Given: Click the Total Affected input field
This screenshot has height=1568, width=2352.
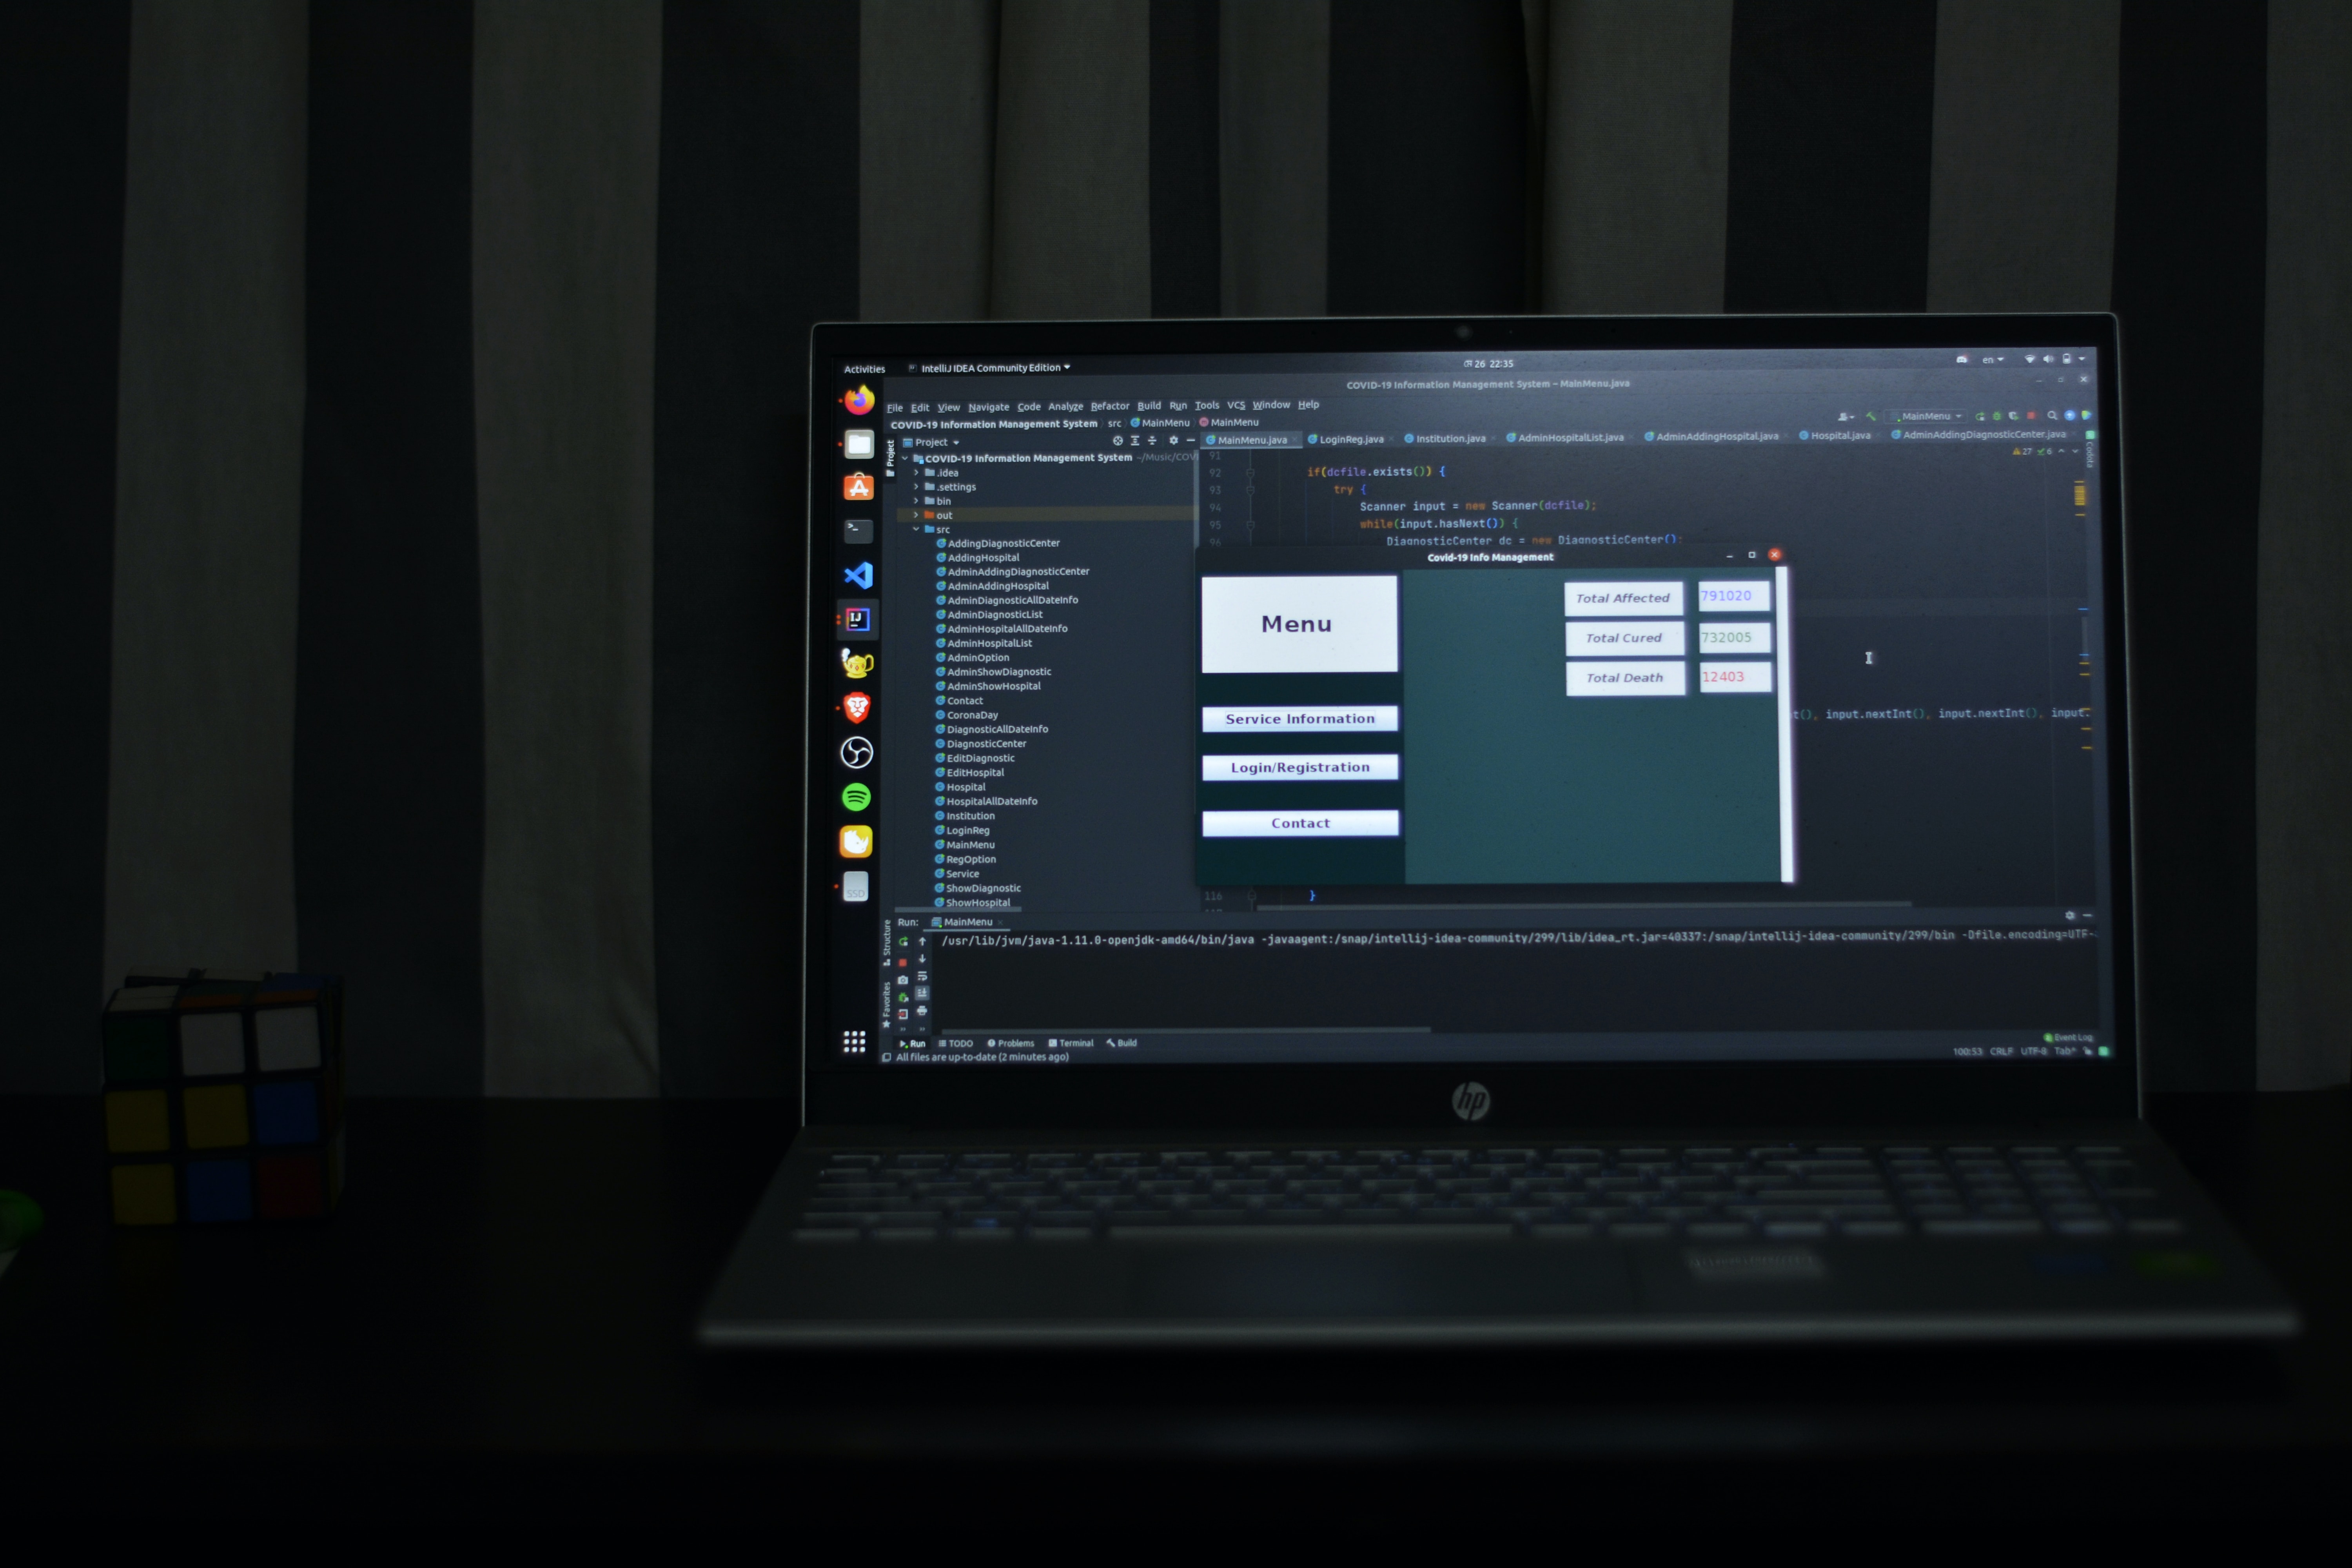Looking at the screenshot, I should 1731,597.
